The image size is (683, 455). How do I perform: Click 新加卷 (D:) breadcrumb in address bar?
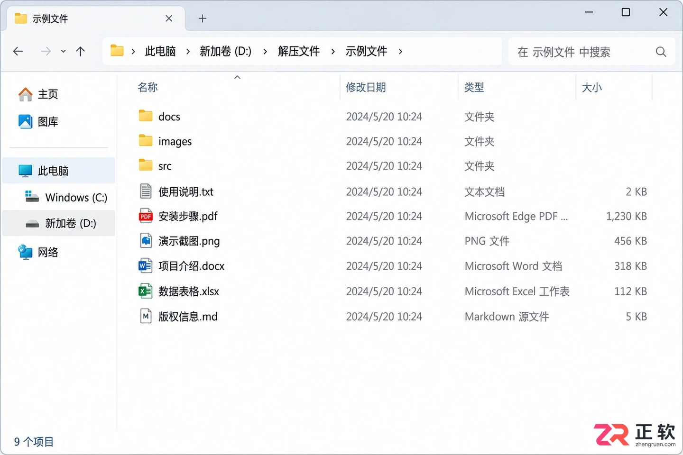point(226,51)
